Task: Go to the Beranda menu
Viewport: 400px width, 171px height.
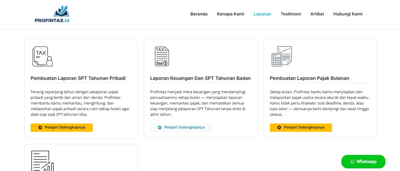Action: (199, 14)
